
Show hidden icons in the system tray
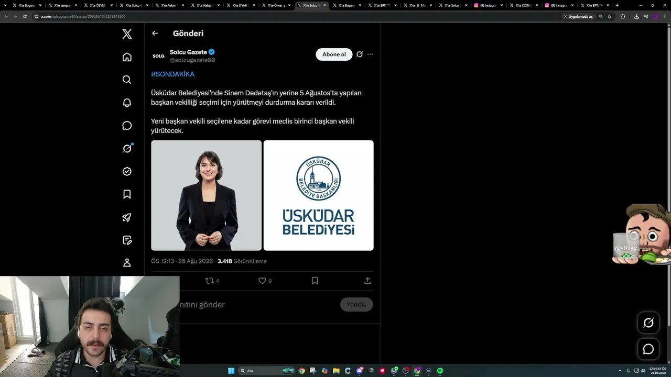[620, 371]
